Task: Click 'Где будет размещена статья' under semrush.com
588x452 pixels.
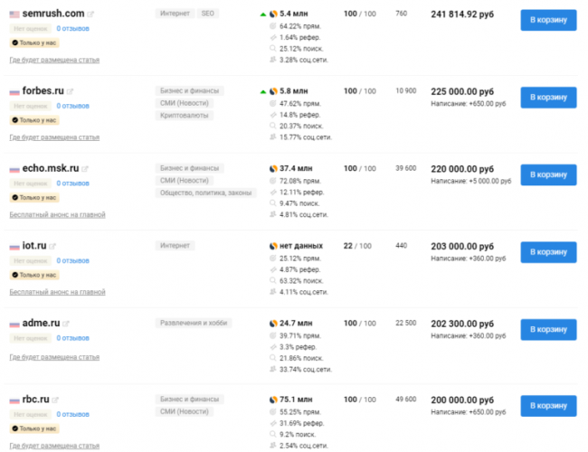Action: pos(54,61)
